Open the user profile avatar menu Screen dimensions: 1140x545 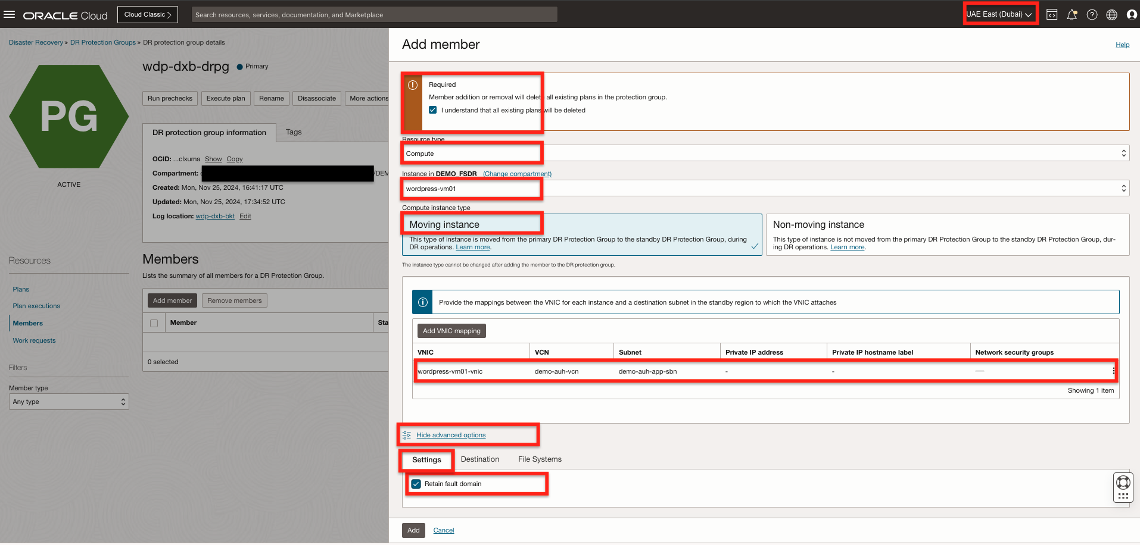pyautogui.click(x=1132, y=15)
